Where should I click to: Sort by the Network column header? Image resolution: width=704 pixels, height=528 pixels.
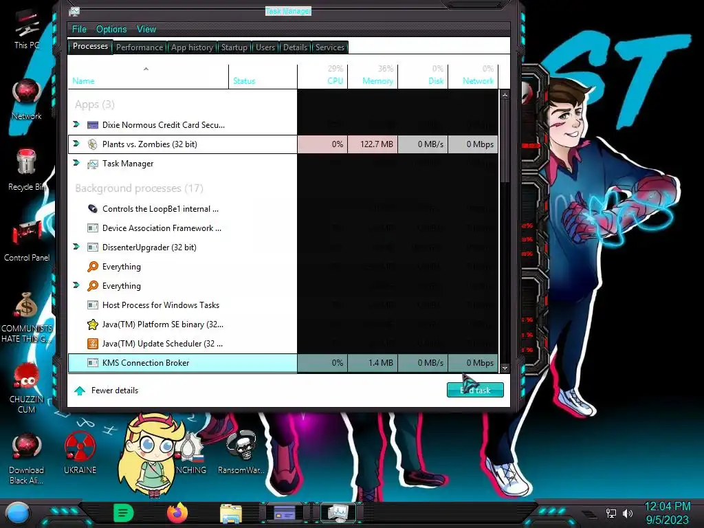point(473,77)
